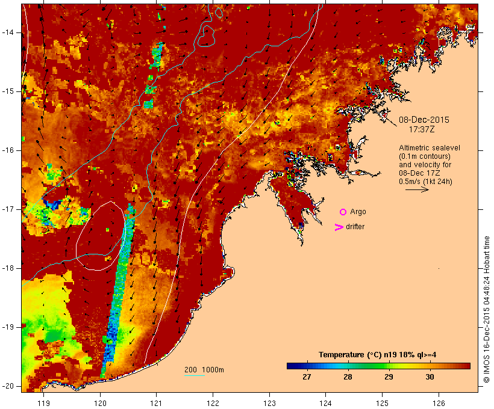
Task: Click the '(0.1m contours)' text
Action: pyautogui.click(x=425, y=156)
